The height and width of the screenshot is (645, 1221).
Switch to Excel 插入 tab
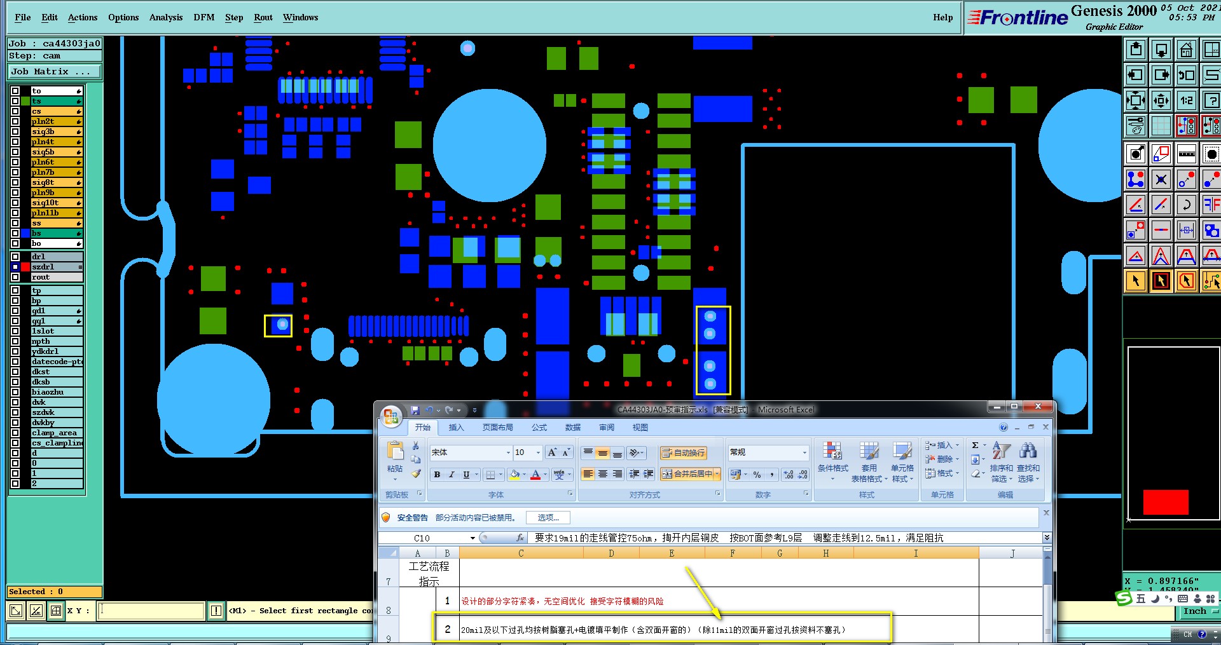coord(457,427)
